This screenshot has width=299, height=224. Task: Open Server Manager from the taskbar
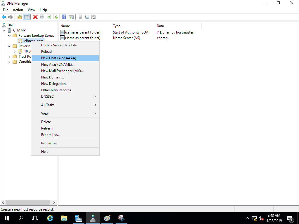coord(78,218)
